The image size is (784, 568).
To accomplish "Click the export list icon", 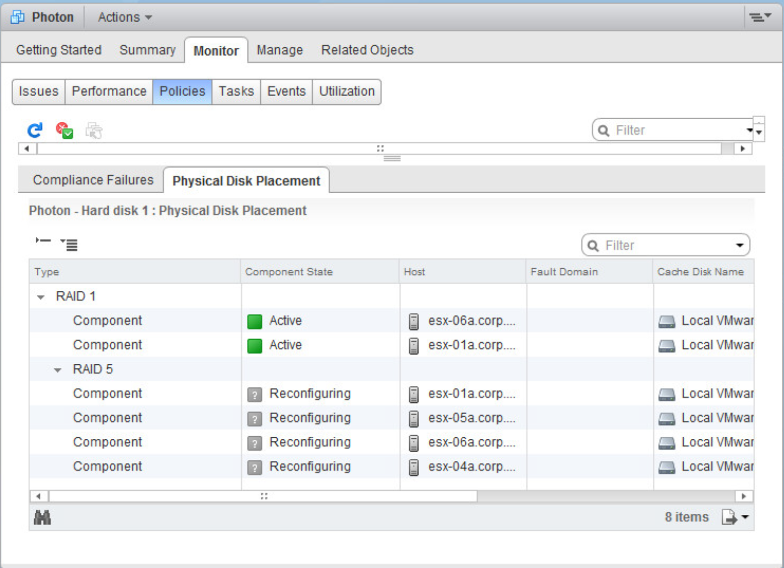I will [734, 518].
